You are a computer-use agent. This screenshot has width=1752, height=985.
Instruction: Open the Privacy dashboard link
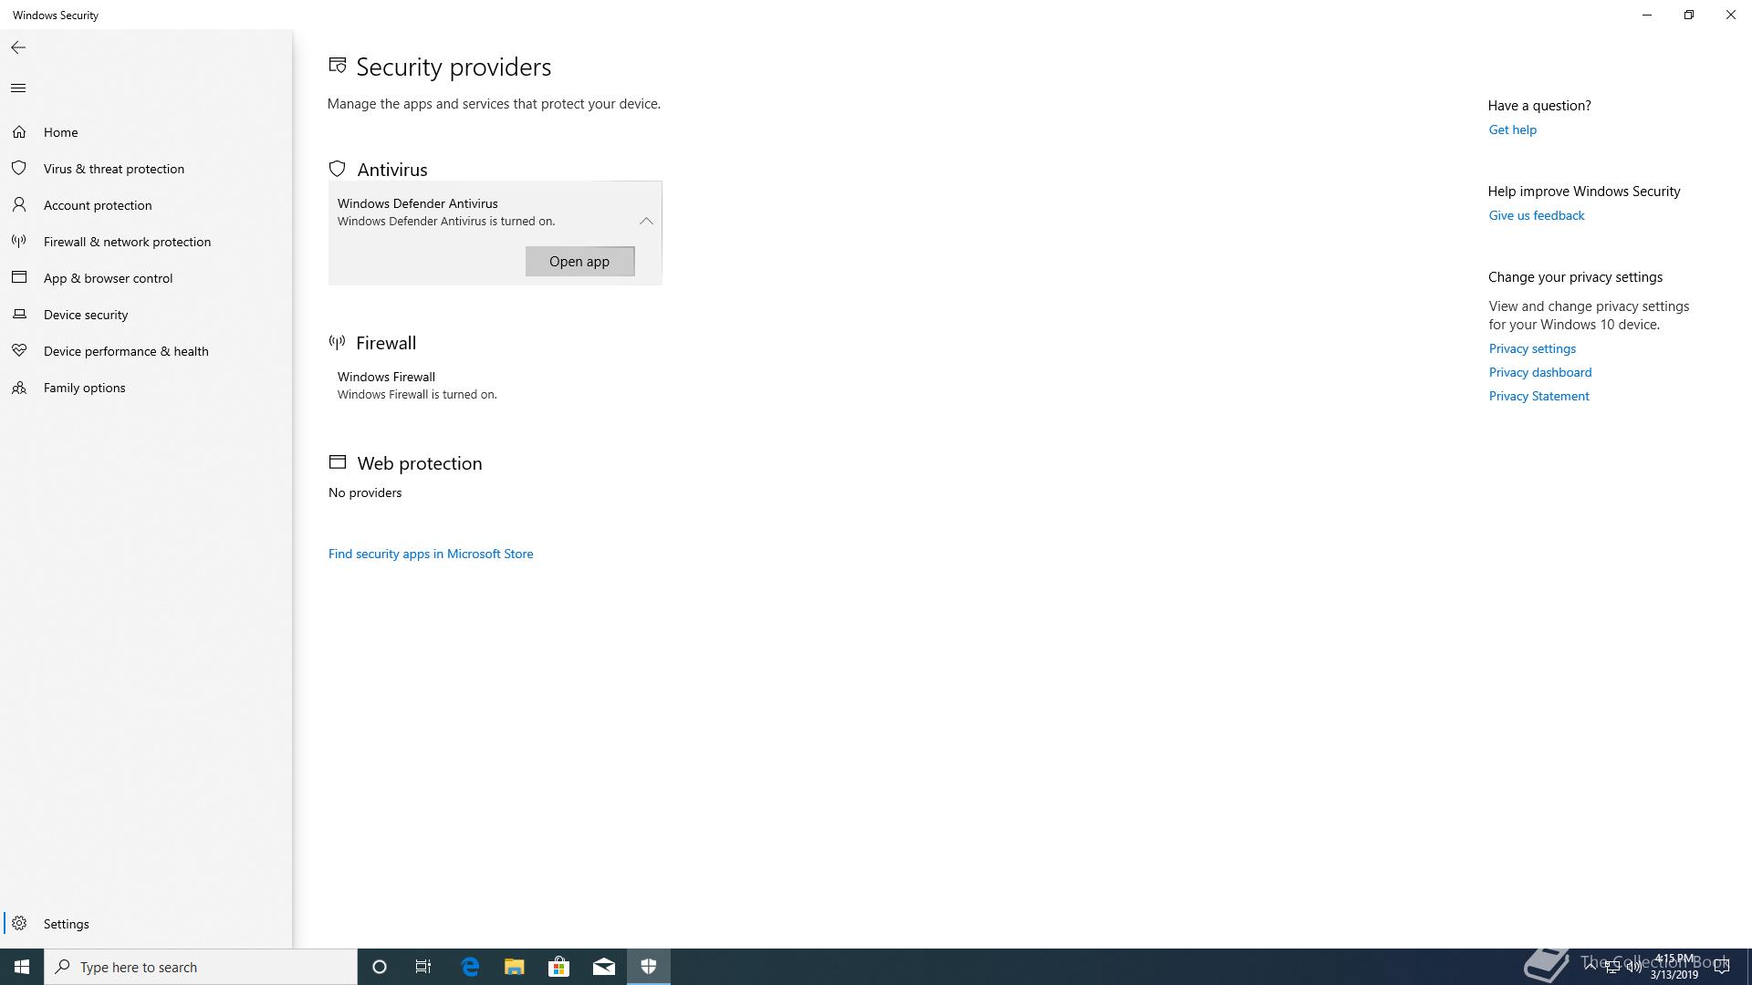click(1540, 372)
